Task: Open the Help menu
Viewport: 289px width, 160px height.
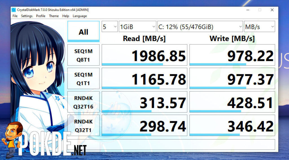Action: (65, 16)
